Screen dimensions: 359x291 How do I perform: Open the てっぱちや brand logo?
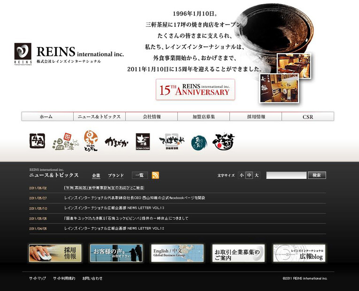point(172,141)
